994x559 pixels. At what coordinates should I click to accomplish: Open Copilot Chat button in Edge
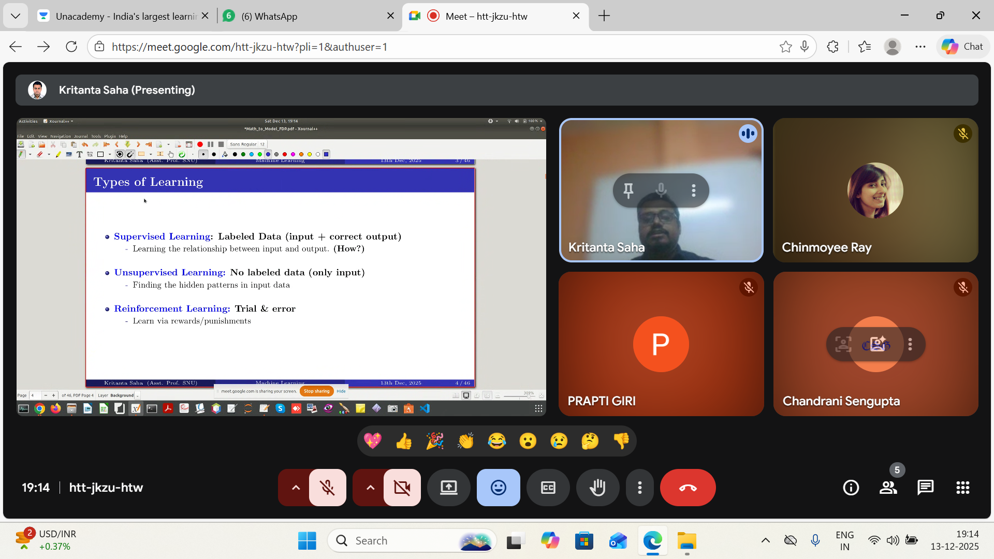pyautogui.click(x=963, y=47)
